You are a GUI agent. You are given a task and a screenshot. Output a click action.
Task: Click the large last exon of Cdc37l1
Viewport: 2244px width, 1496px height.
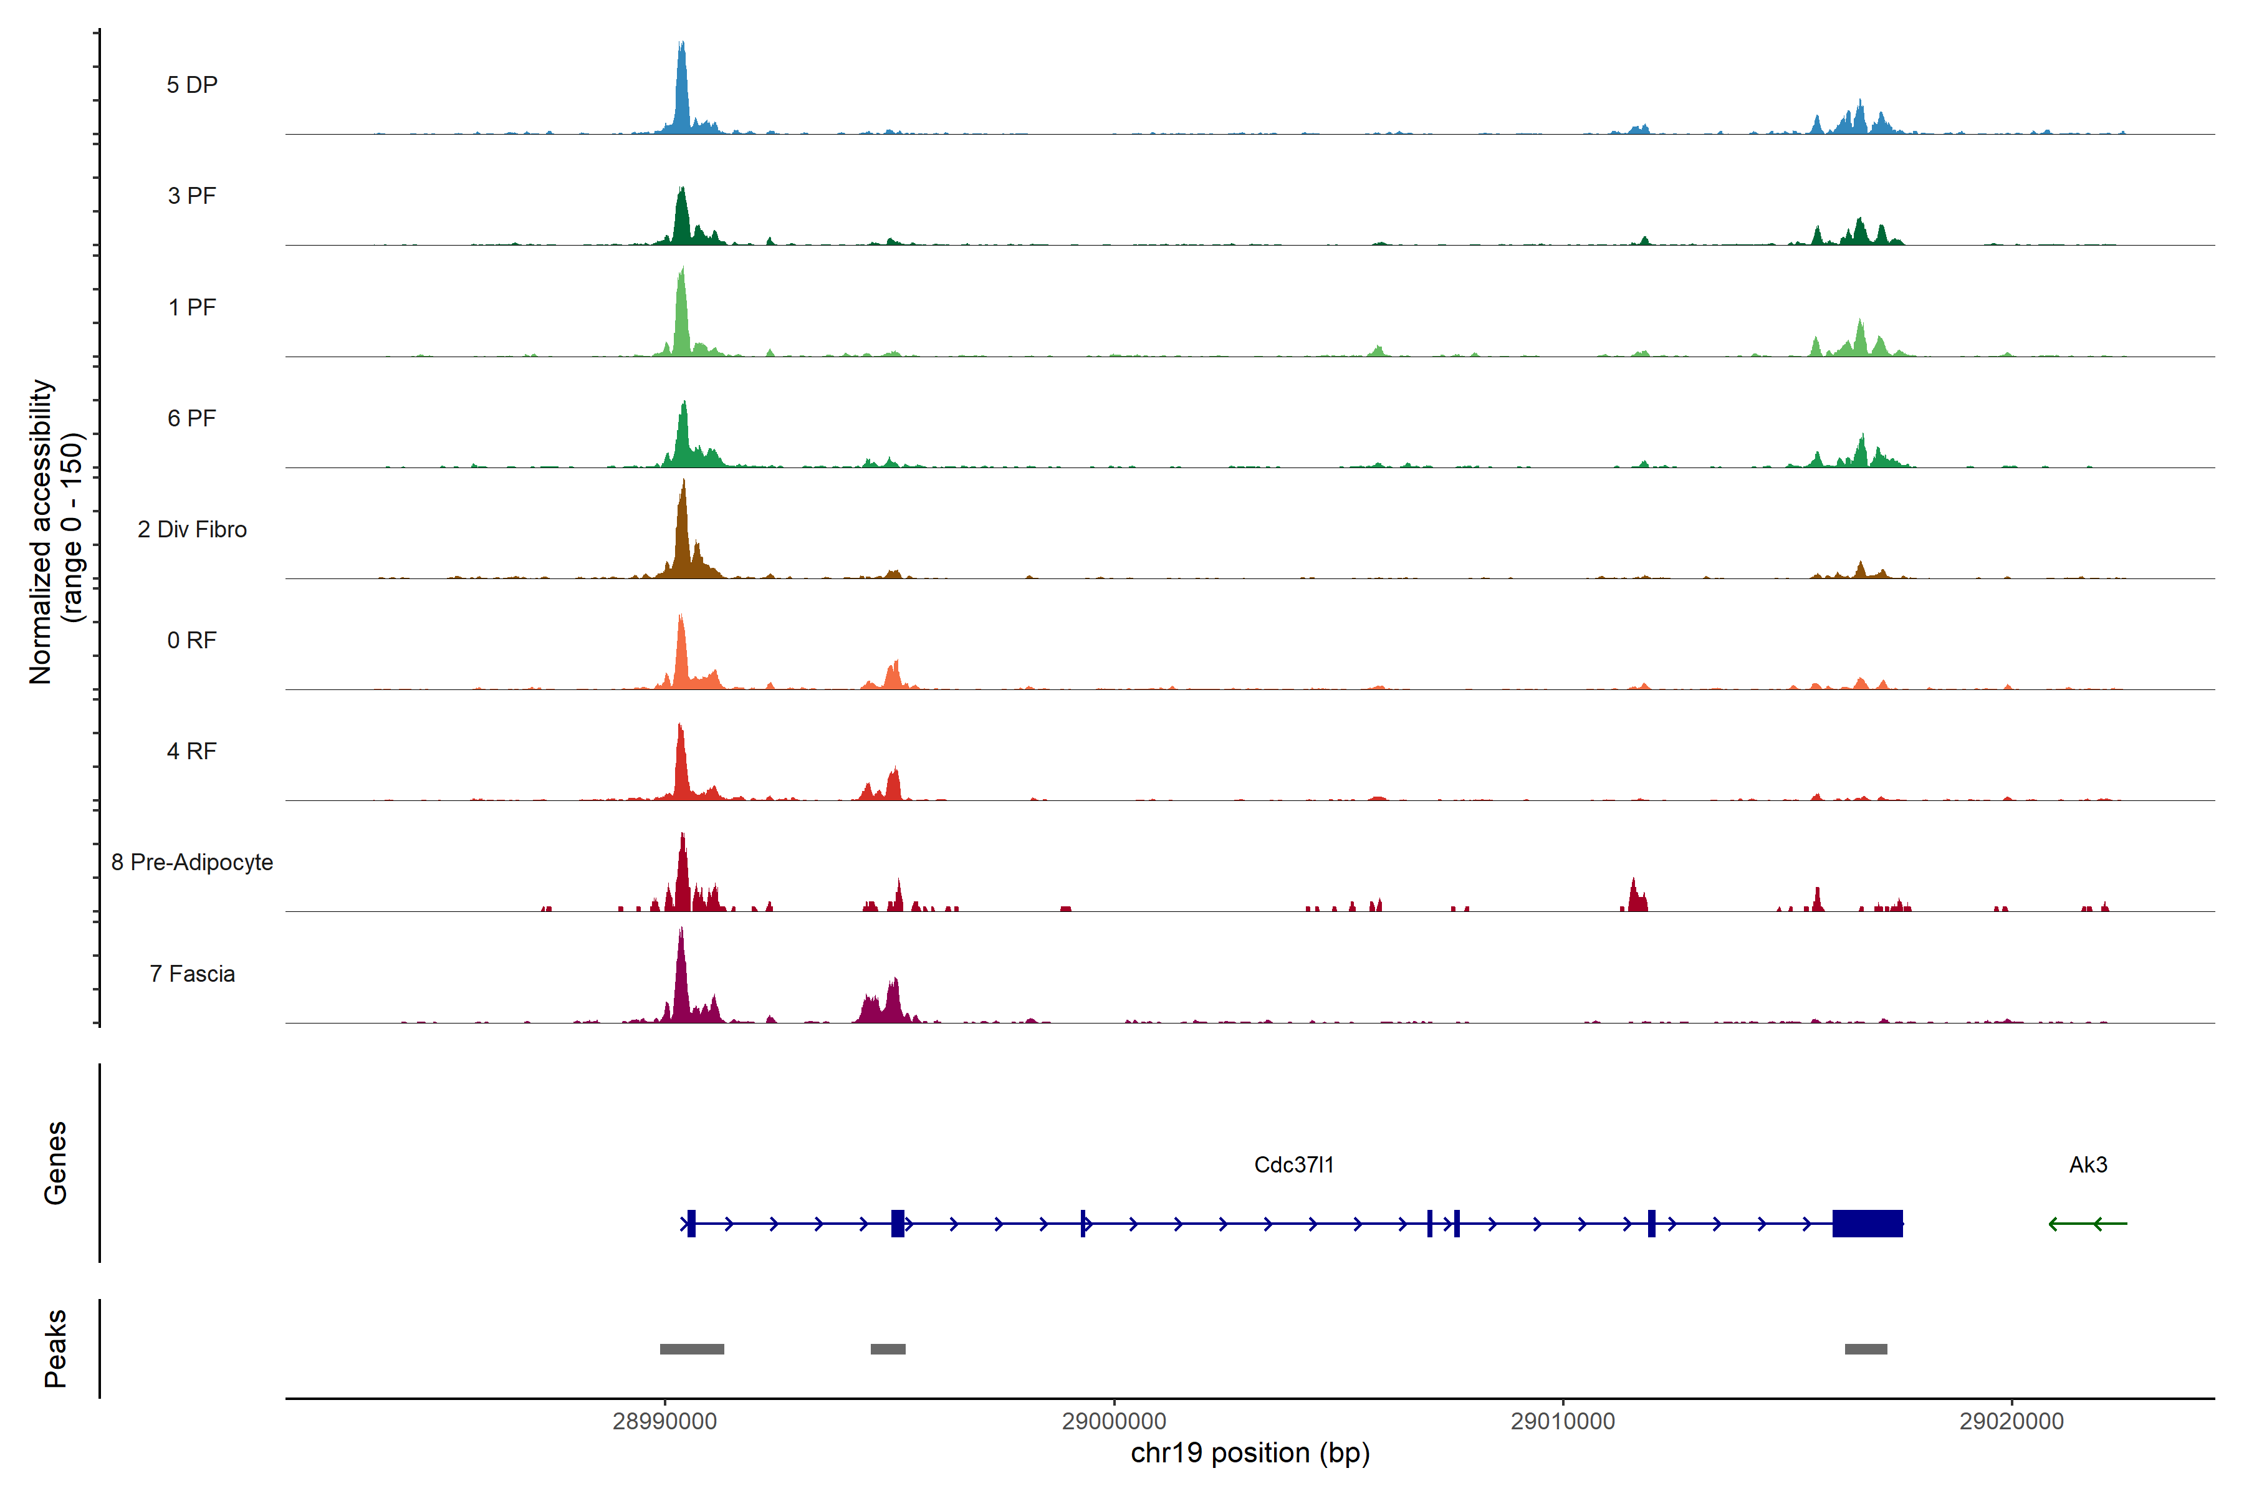pos(1867,1223)
